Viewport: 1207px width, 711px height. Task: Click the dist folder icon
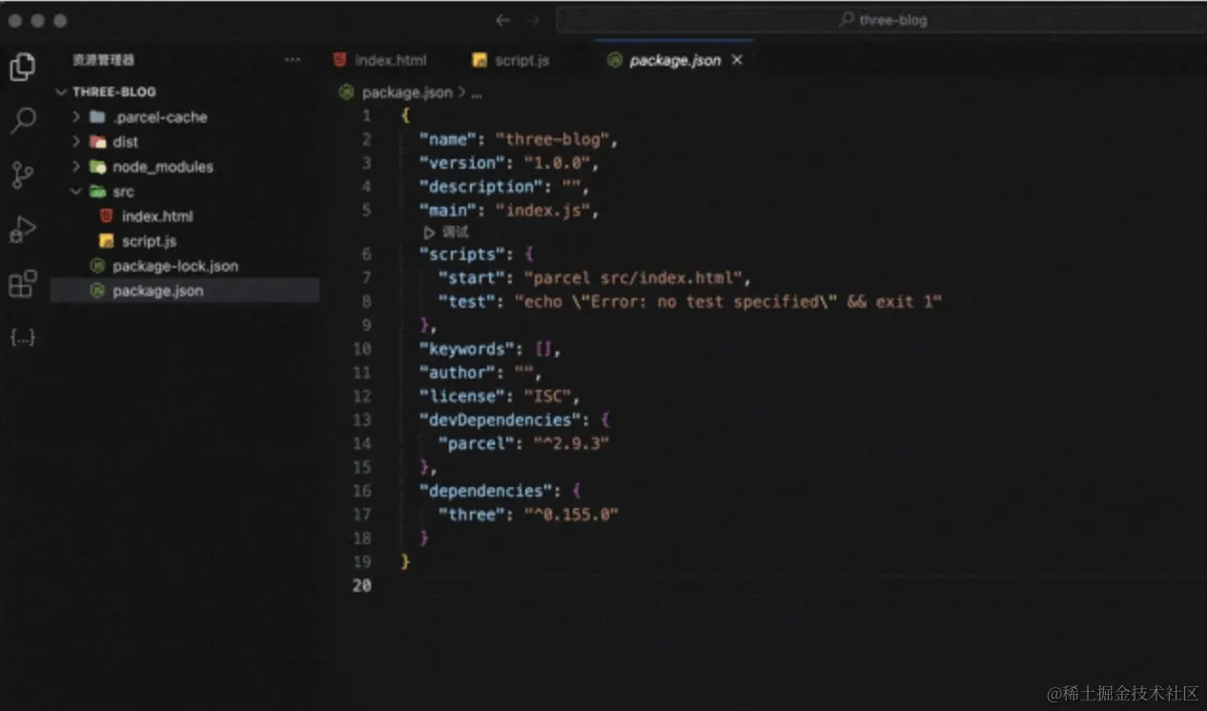click(x=96, y=142)
